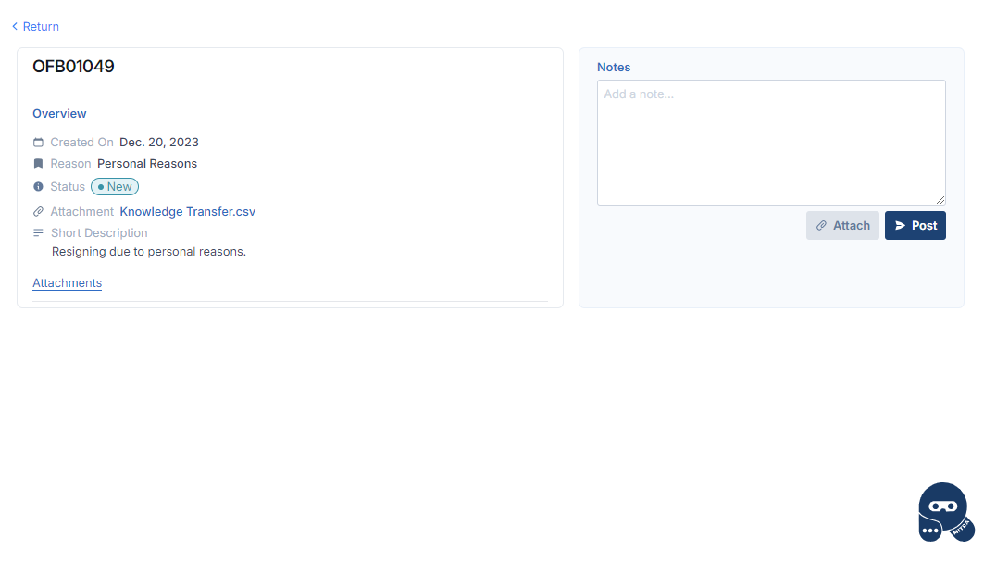The width and height of the screenshot is (984, 575).
Task: Post the note
Action: click(x=915, y=225)
